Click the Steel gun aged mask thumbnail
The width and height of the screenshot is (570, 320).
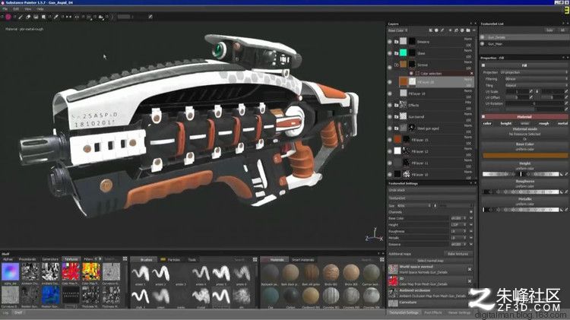pos(412,128)
